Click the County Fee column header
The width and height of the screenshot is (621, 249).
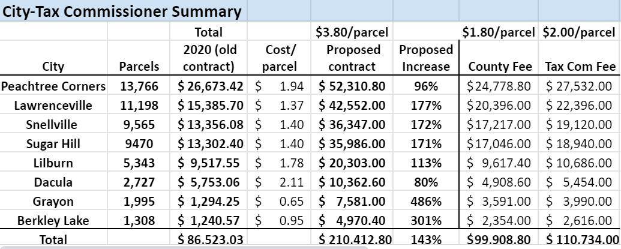coord(498,66)
